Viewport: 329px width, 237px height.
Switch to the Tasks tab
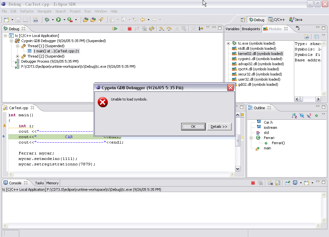point(40,183)
